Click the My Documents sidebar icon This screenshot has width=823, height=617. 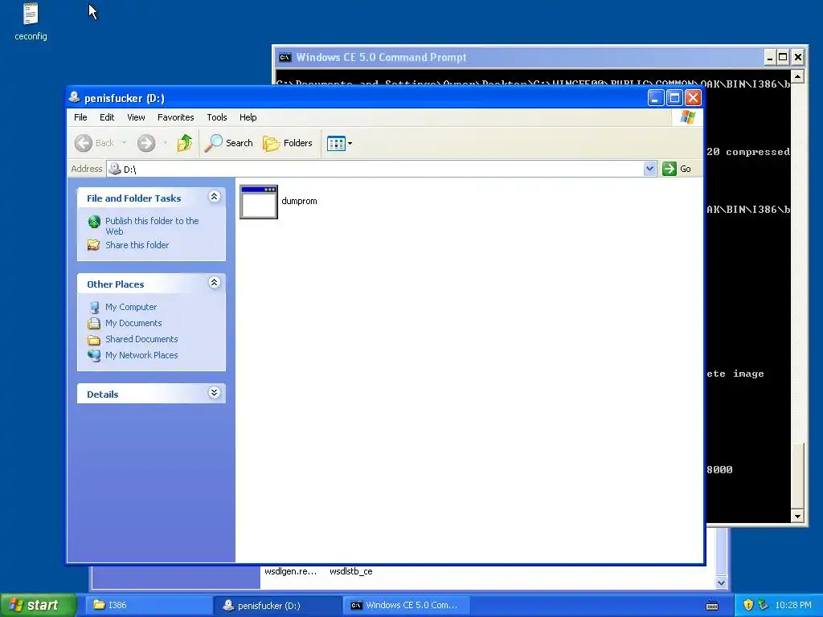tap(94, 323)
